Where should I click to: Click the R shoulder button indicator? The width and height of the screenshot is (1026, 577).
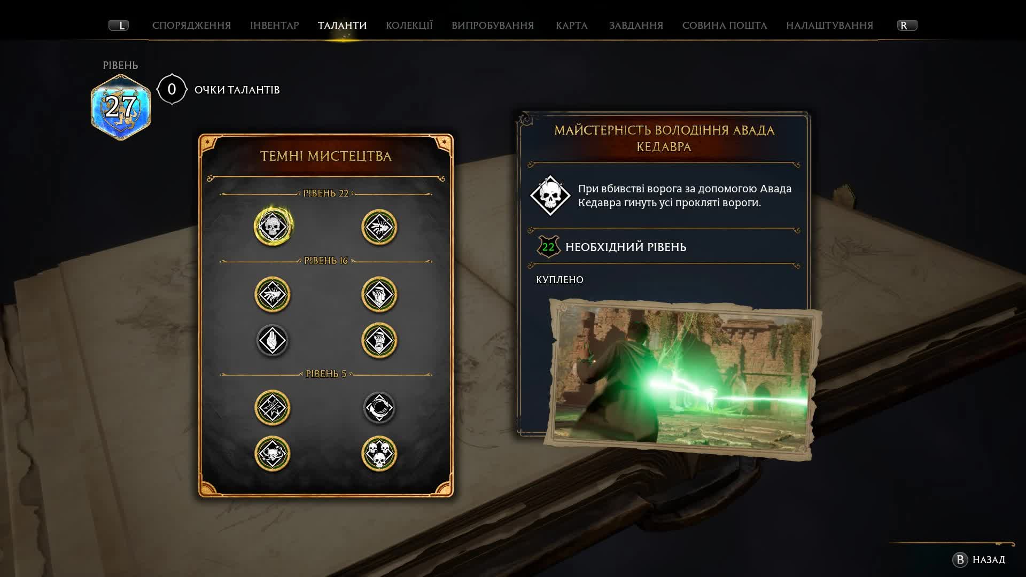point(907,26)
